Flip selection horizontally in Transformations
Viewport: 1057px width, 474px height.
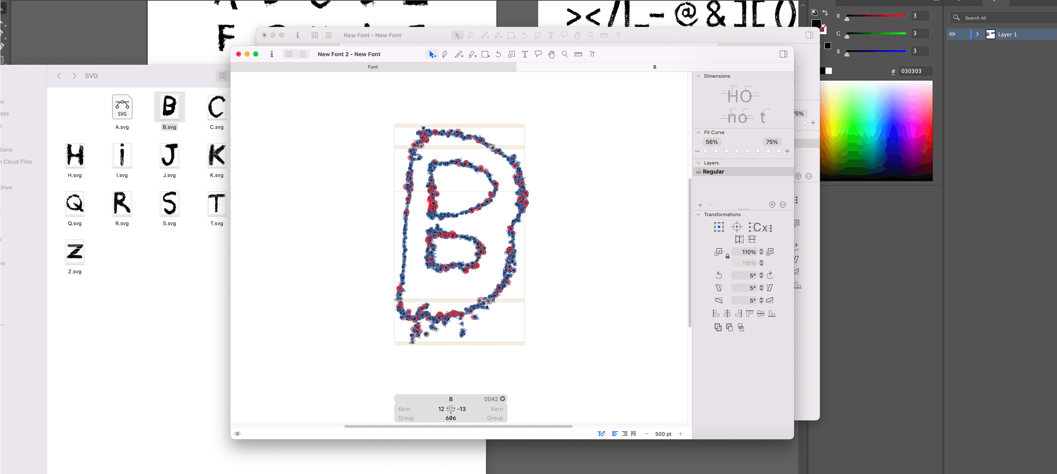pos(739,239)
